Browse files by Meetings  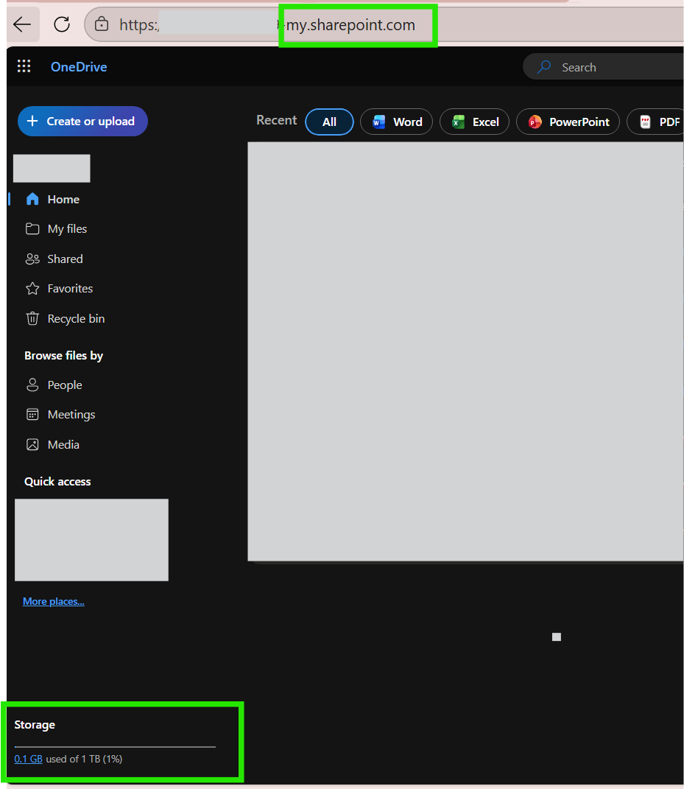(71, 415)
